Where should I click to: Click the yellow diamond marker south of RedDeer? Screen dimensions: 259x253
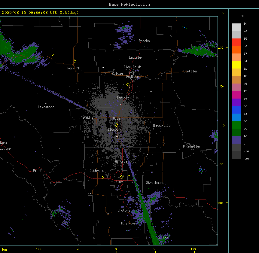coord(128,84)
